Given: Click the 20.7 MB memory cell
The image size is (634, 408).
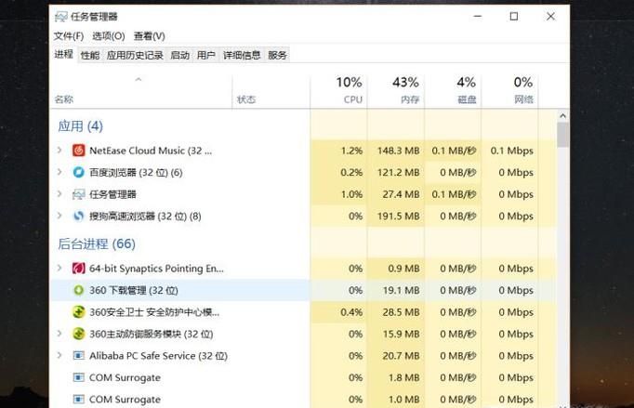Looking at the screenshot, I should pos(396,355).
